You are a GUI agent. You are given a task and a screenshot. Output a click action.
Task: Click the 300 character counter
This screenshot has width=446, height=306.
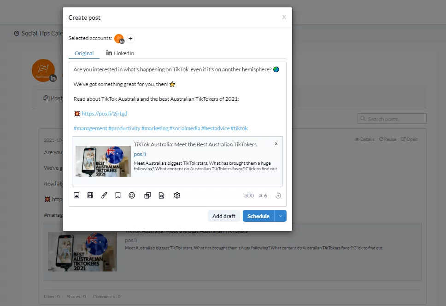tap(249, 196)
